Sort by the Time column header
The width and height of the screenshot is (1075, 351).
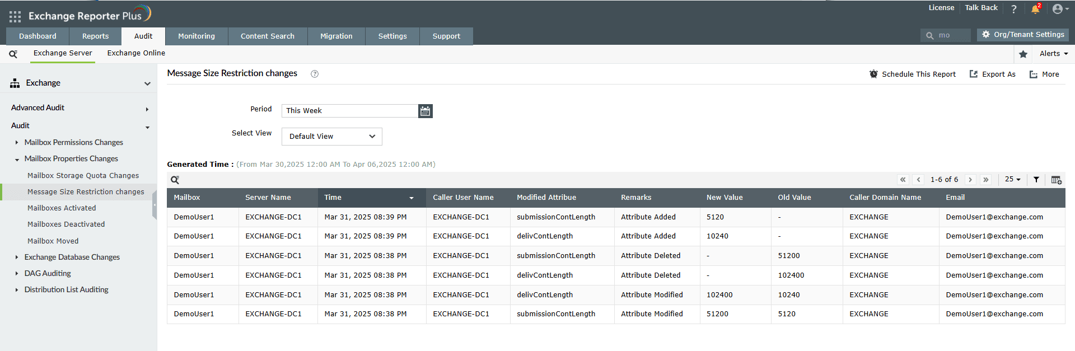372,198
